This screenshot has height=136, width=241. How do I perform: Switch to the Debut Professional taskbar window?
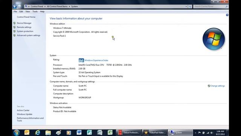(x=128, y=133)
